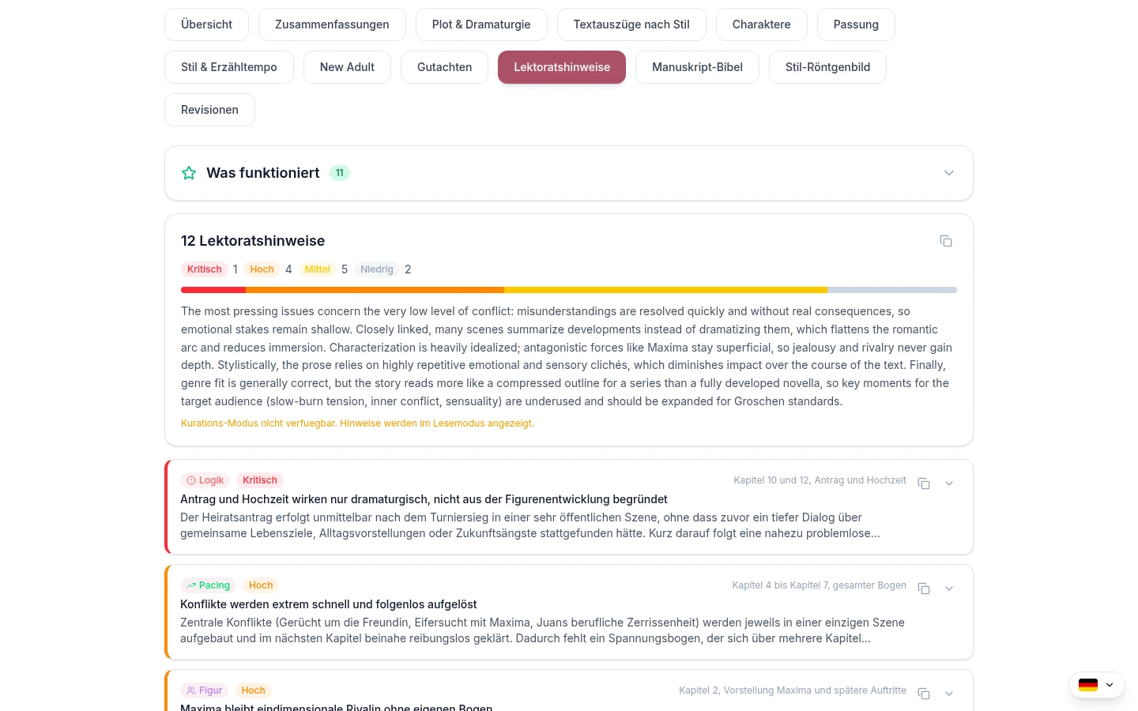Copy the 'Antrag und Hochzeit' hint

pos(923,483)
